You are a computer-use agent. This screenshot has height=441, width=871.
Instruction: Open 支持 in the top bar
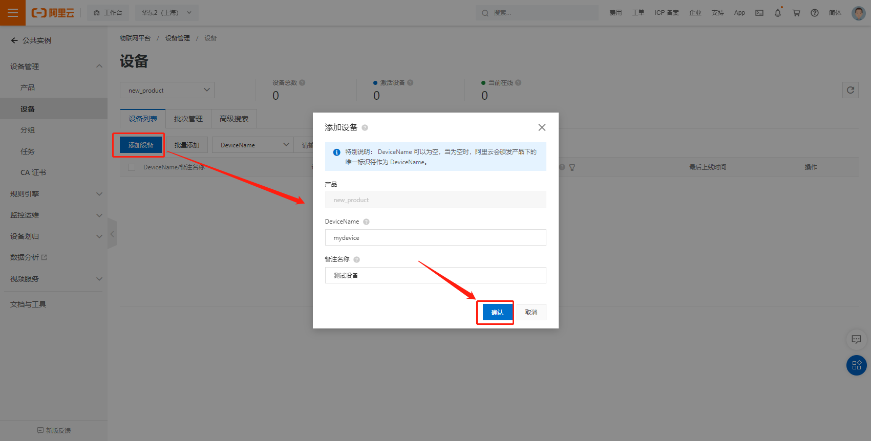click(718, 13)
